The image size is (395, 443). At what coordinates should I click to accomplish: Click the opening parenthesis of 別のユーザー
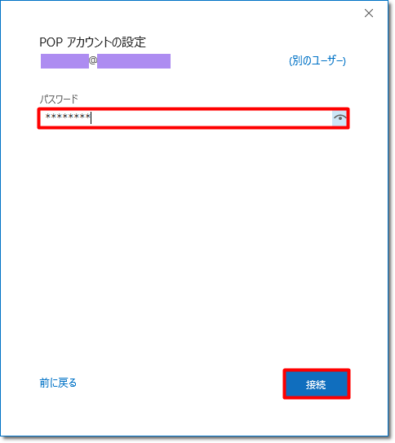[291, 60]
